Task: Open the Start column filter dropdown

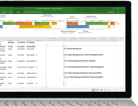Action: point(26,40)
